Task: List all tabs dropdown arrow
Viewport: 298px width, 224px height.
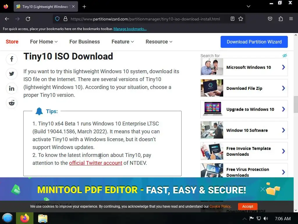Action: click(249, 6)
